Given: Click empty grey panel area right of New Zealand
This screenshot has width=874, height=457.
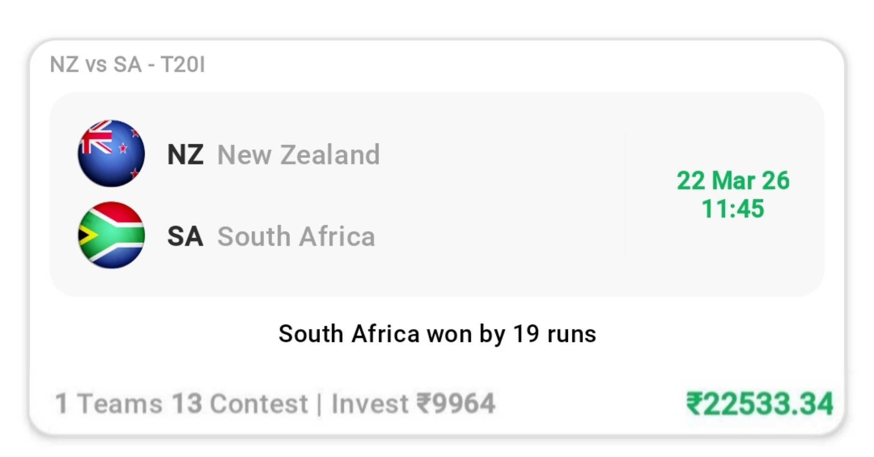Looking at the screenshot, I should [500, 154].
